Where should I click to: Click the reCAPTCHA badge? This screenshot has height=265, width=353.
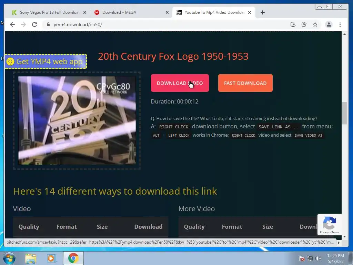coord(329,225)
